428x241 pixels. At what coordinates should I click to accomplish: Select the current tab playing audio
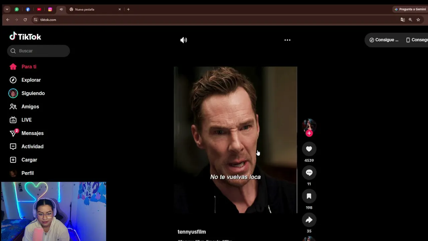tap(61, 9)
